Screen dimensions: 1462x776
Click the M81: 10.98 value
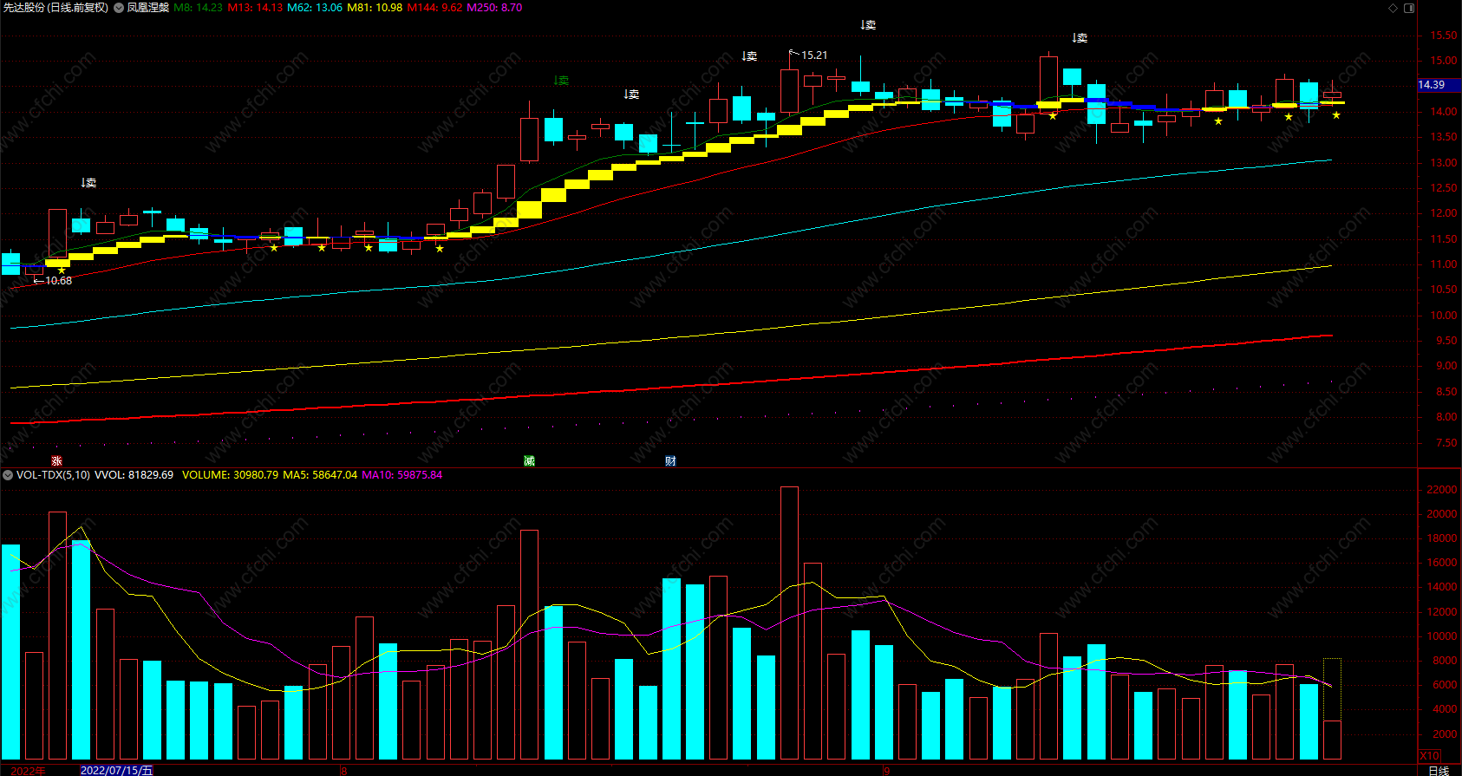click(x=375, y=8)
